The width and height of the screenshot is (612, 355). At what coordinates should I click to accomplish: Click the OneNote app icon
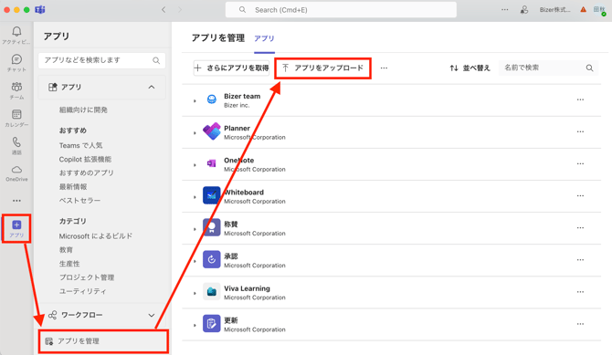(x=212, y=163)
